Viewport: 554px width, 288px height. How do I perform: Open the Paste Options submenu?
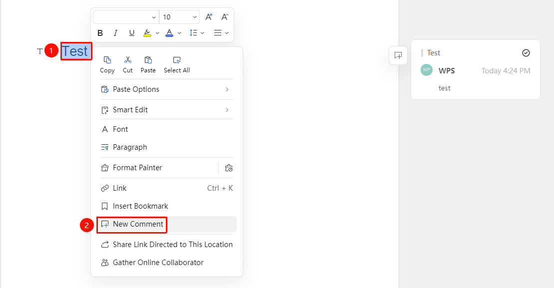(167, 89)
